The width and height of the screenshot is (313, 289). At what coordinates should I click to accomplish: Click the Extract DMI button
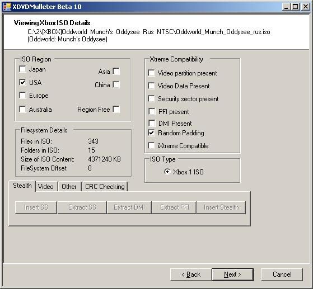coord(129,207)
